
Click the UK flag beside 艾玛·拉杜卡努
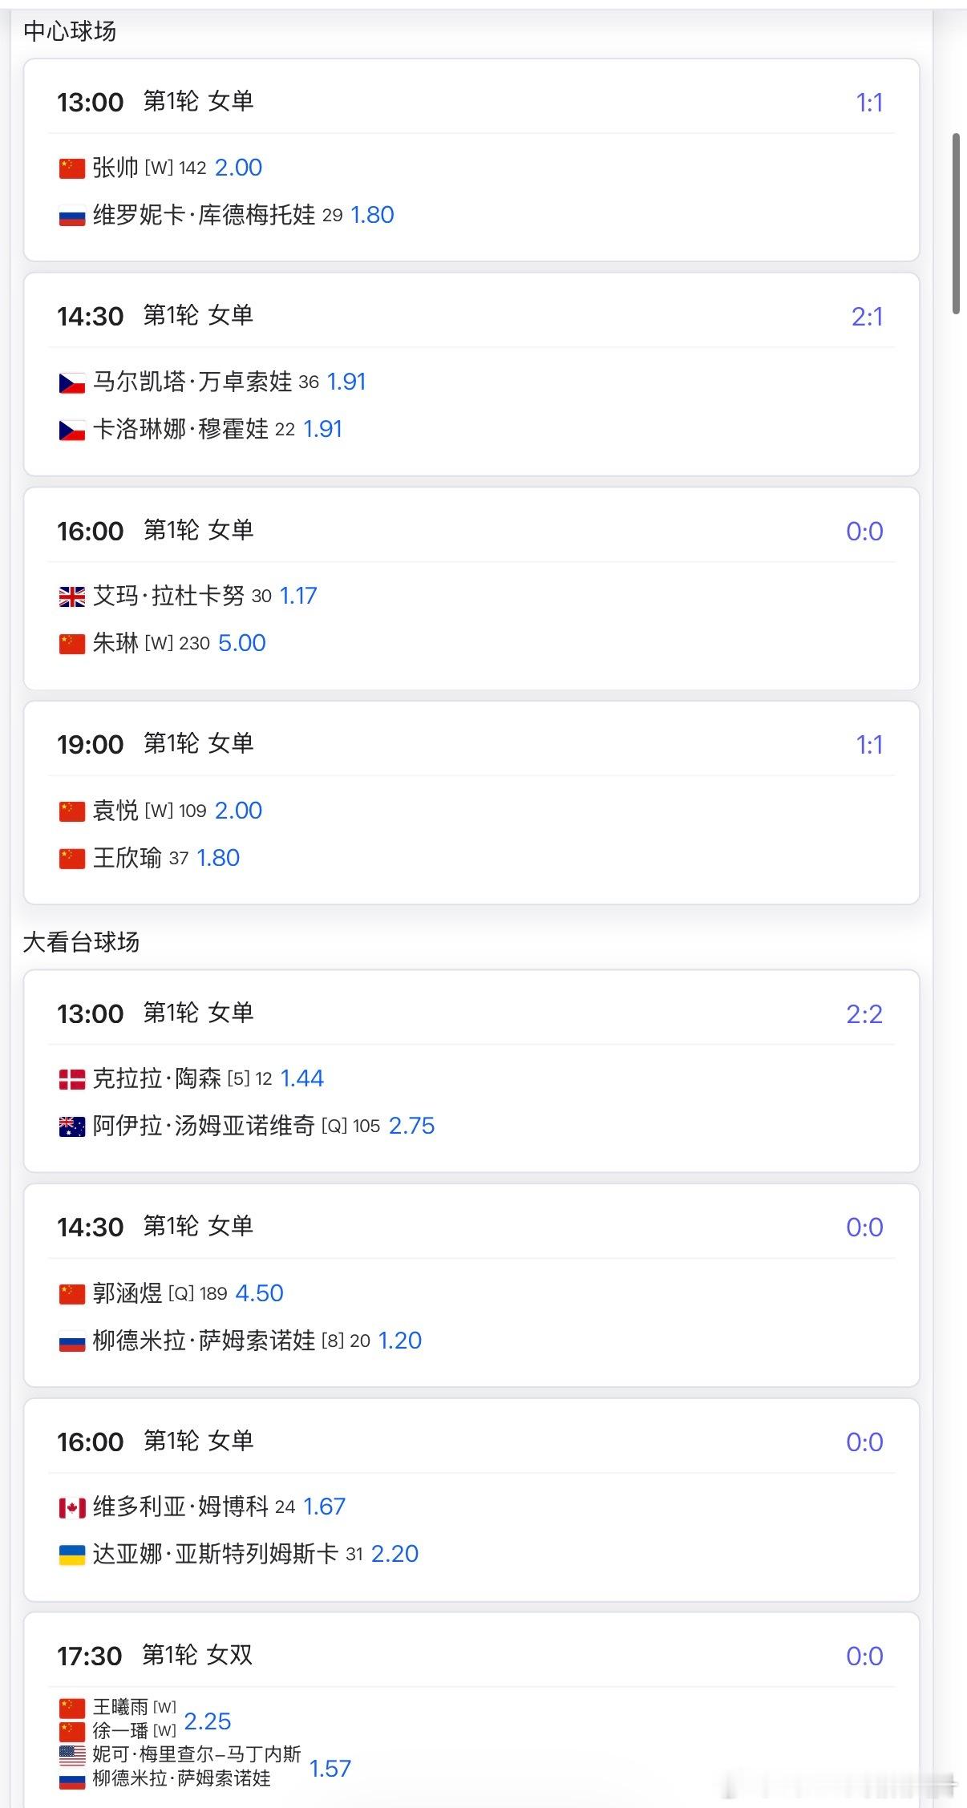pyautogui.click(x=72, y=597)
